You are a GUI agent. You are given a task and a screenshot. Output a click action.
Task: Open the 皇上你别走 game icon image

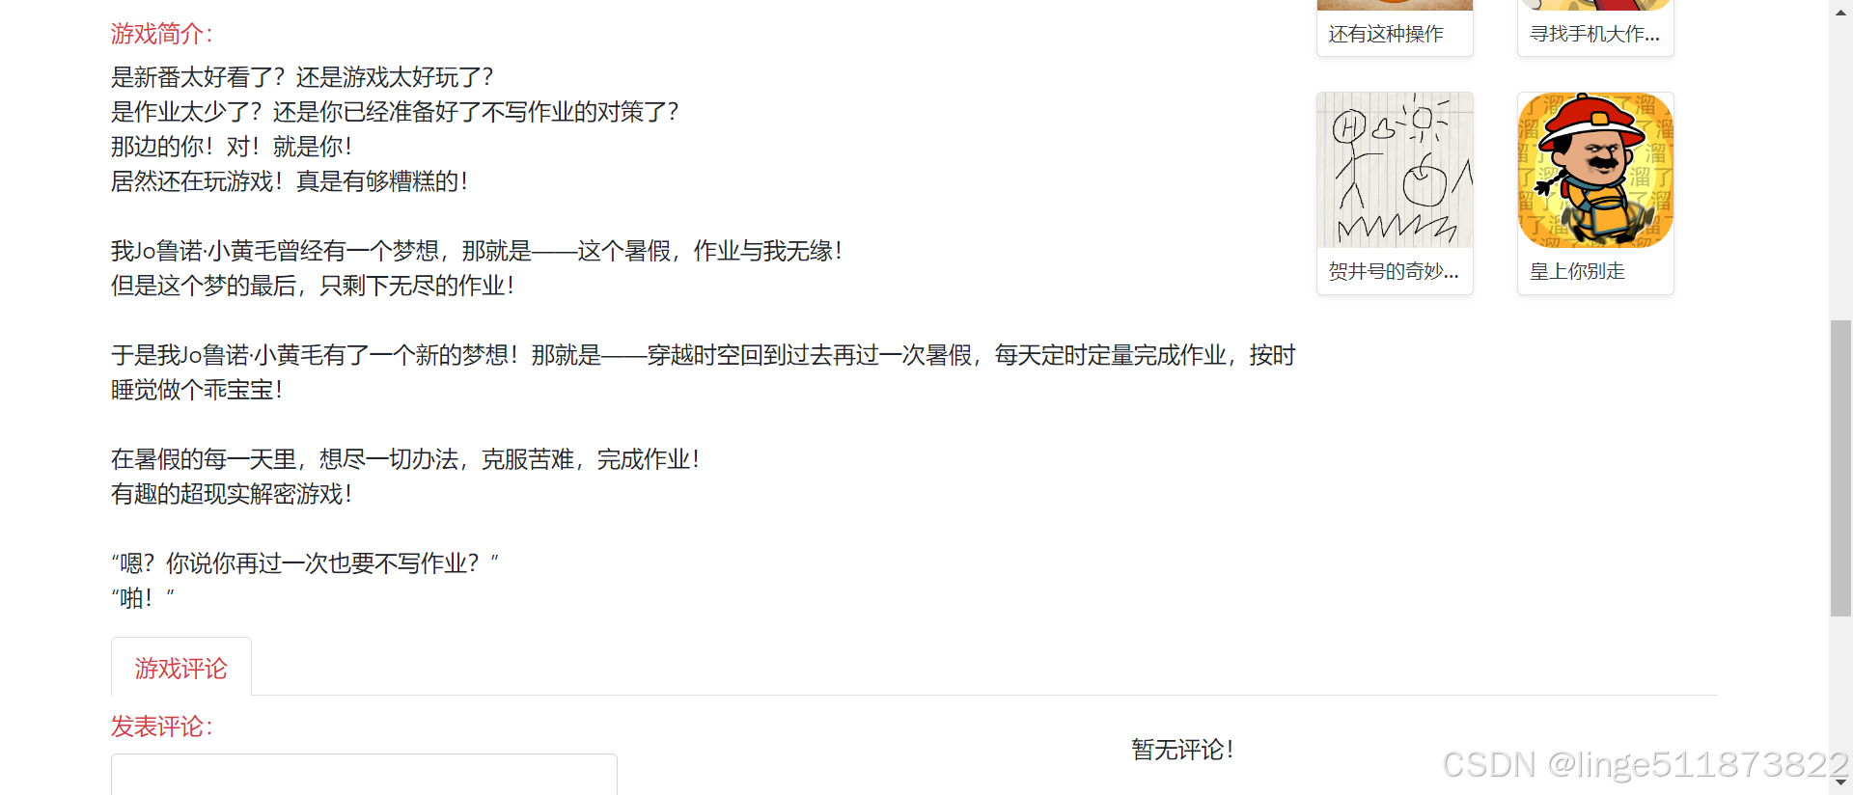point(1595,171)
